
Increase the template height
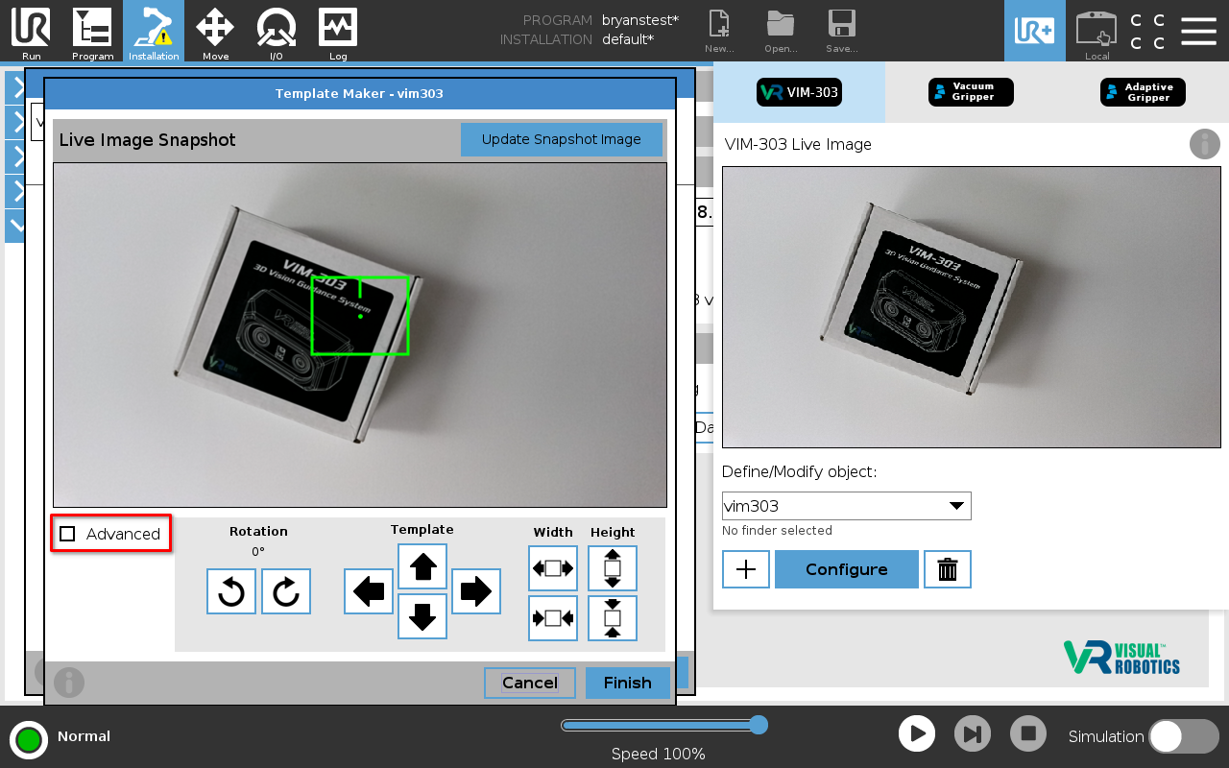pyautogui.click(x=613, y=568)
